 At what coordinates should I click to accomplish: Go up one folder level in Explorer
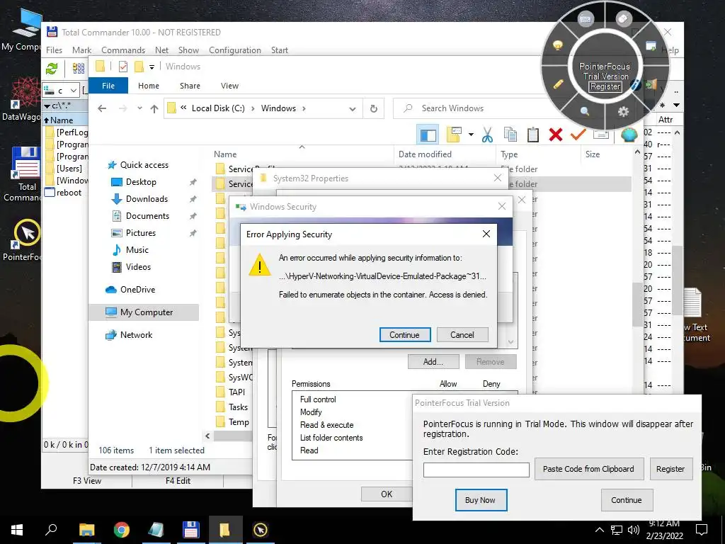tap(154, 108)
